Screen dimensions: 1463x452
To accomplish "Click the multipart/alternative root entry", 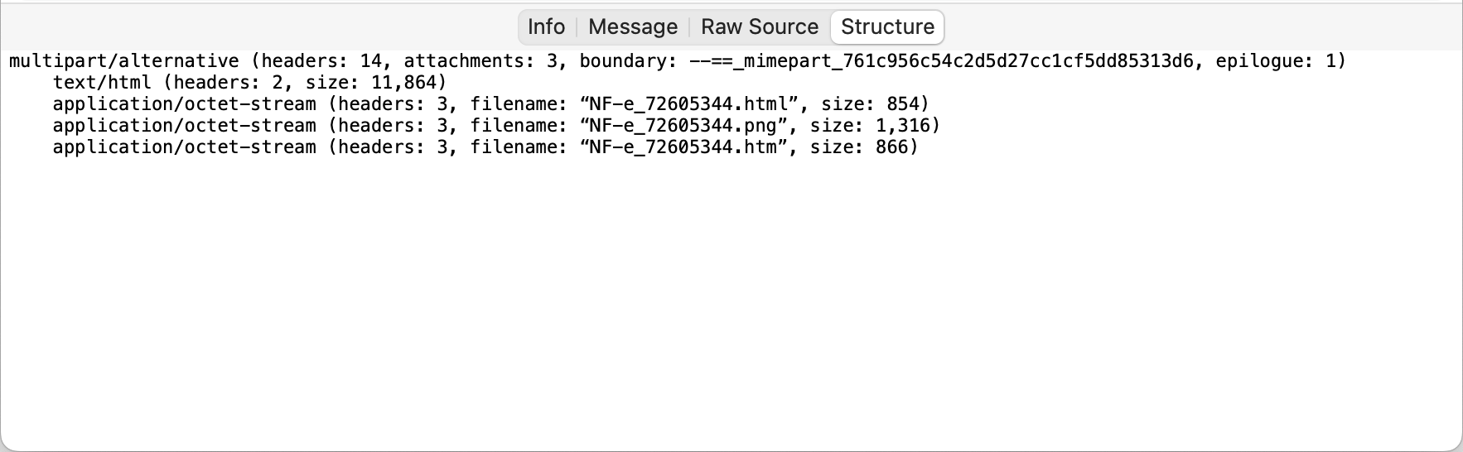I will click(124, 61).
